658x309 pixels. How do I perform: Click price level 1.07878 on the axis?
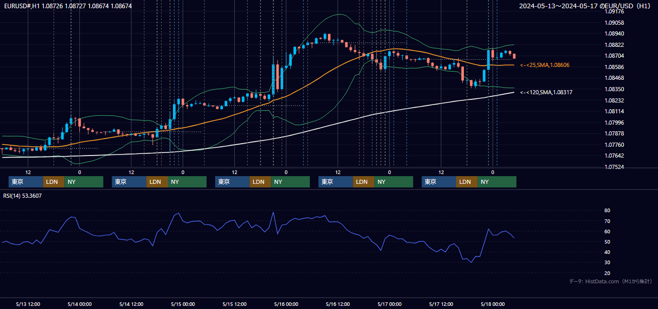[x=614, y=133]
